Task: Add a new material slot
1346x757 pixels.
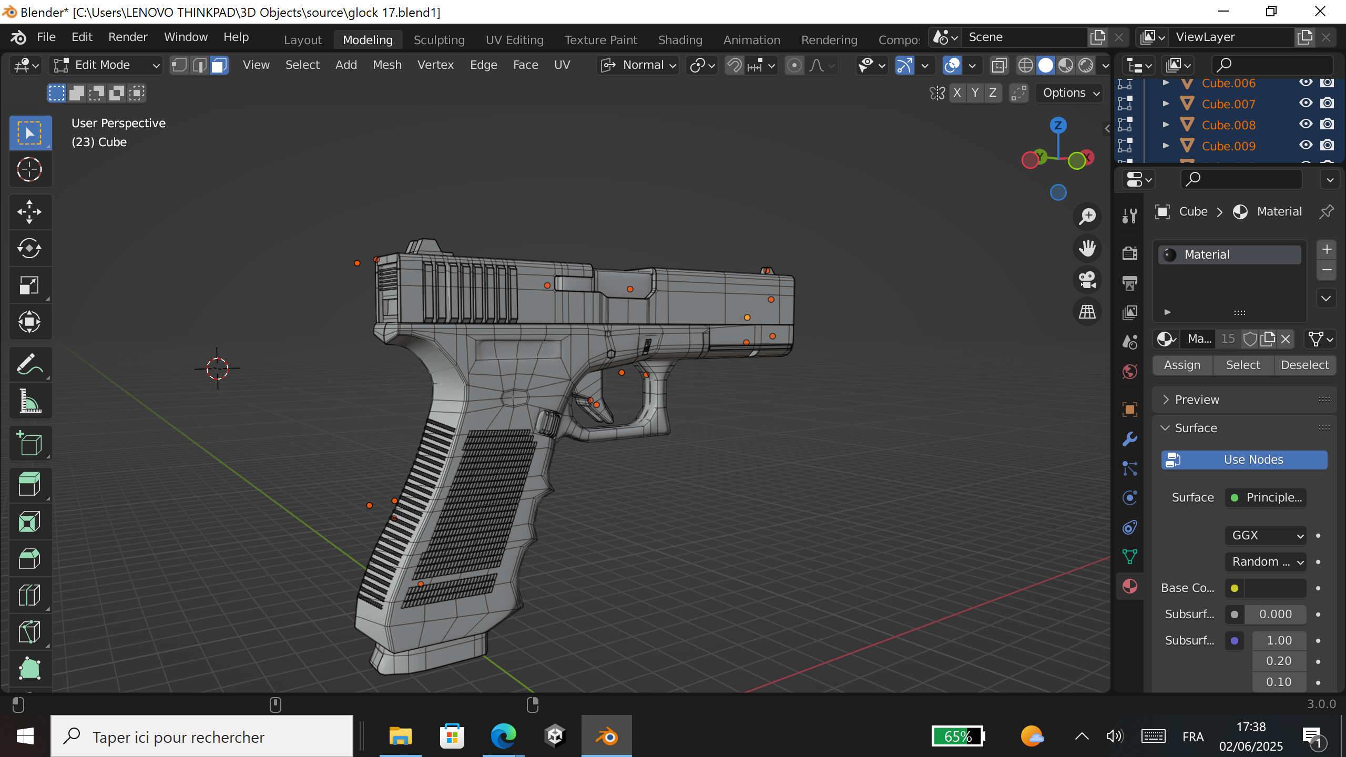Action: 1326,249
